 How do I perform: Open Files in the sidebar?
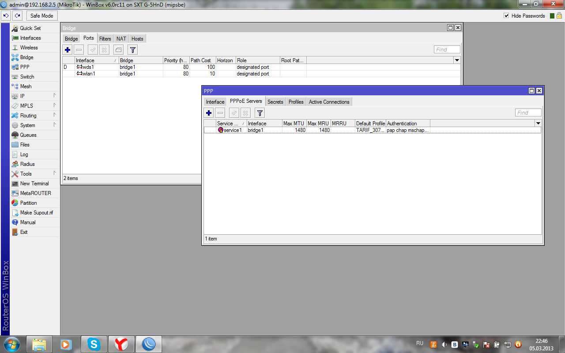(x=34, y=145)
